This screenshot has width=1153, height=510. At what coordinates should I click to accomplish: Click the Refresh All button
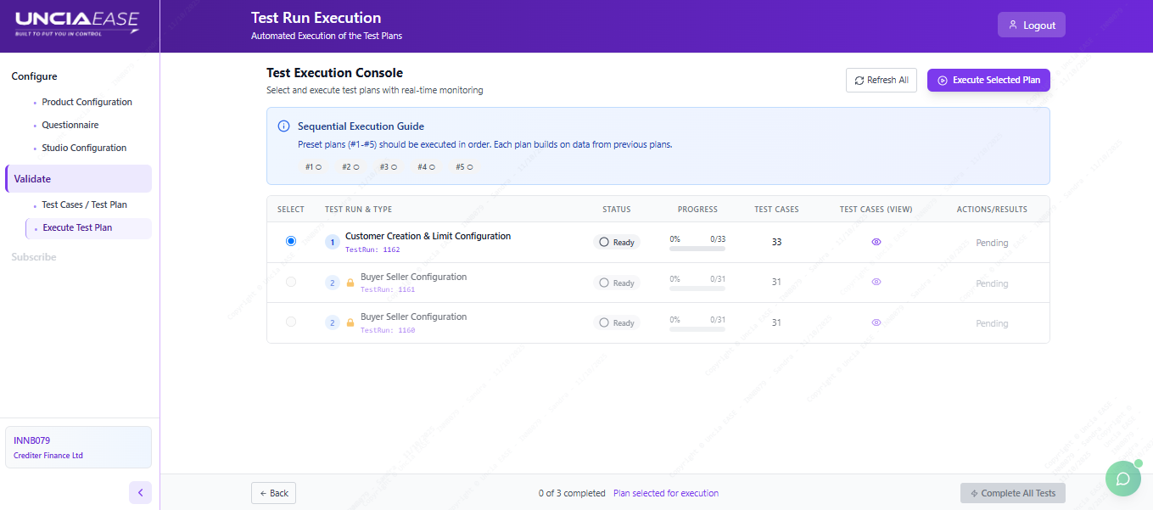click(x=881, y=80)
